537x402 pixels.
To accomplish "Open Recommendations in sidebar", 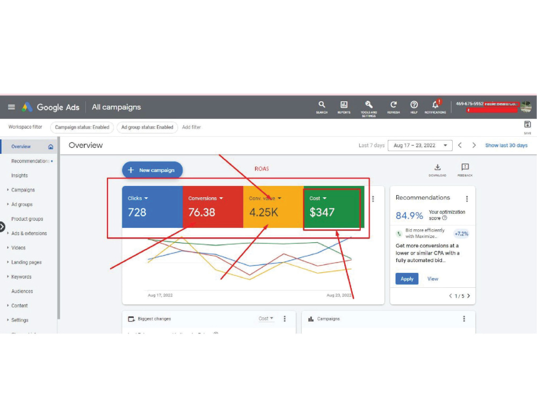I will click(31, 161).
